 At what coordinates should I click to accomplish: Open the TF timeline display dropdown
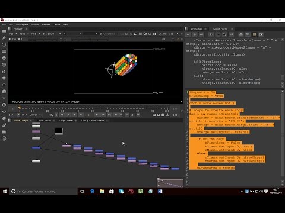[x=24, y=115]
